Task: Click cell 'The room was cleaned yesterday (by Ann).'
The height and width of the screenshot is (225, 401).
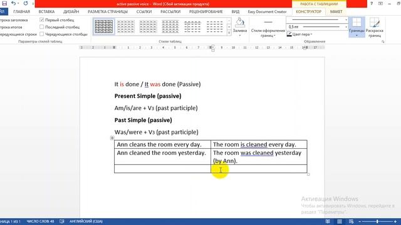Action: [x=259, y=157]
